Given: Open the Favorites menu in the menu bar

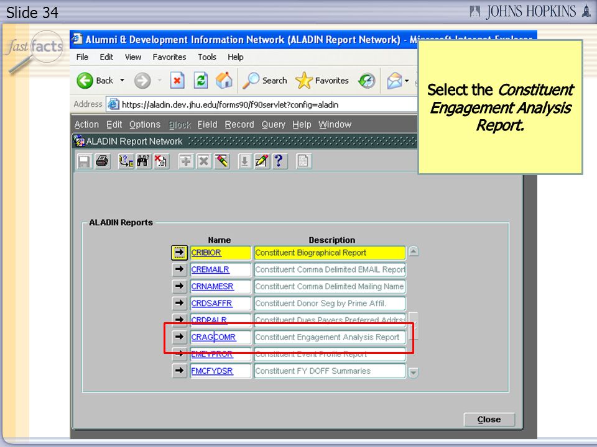Looking at the screenshot, I should coord(169,57).
